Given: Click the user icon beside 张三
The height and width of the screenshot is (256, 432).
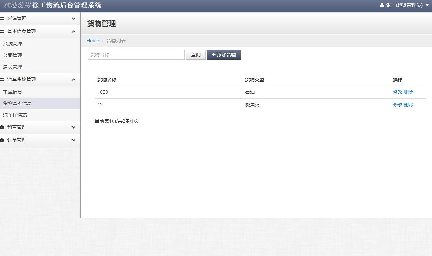Looking at the screenshot, I should (381, 5).
